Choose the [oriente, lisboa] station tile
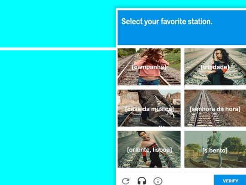The height and width of the screenshot is (185, 246). click(149, 149)
